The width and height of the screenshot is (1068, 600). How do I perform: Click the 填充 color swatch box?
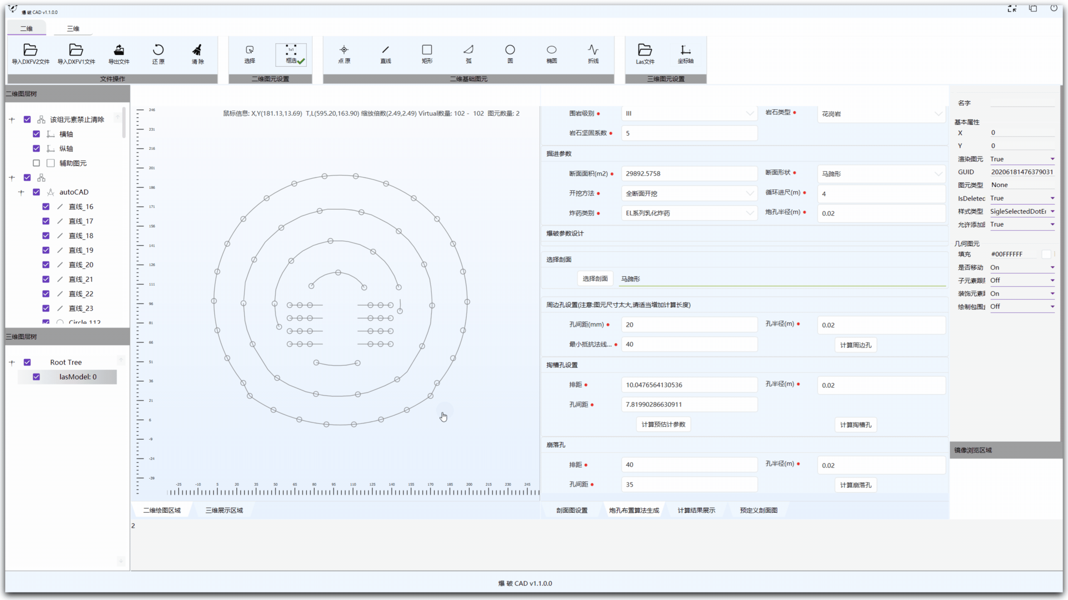(1046, 254)
